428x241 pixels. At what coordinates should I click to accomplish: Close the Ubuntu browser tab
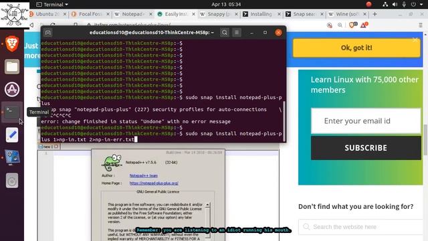tap(65, 14)
